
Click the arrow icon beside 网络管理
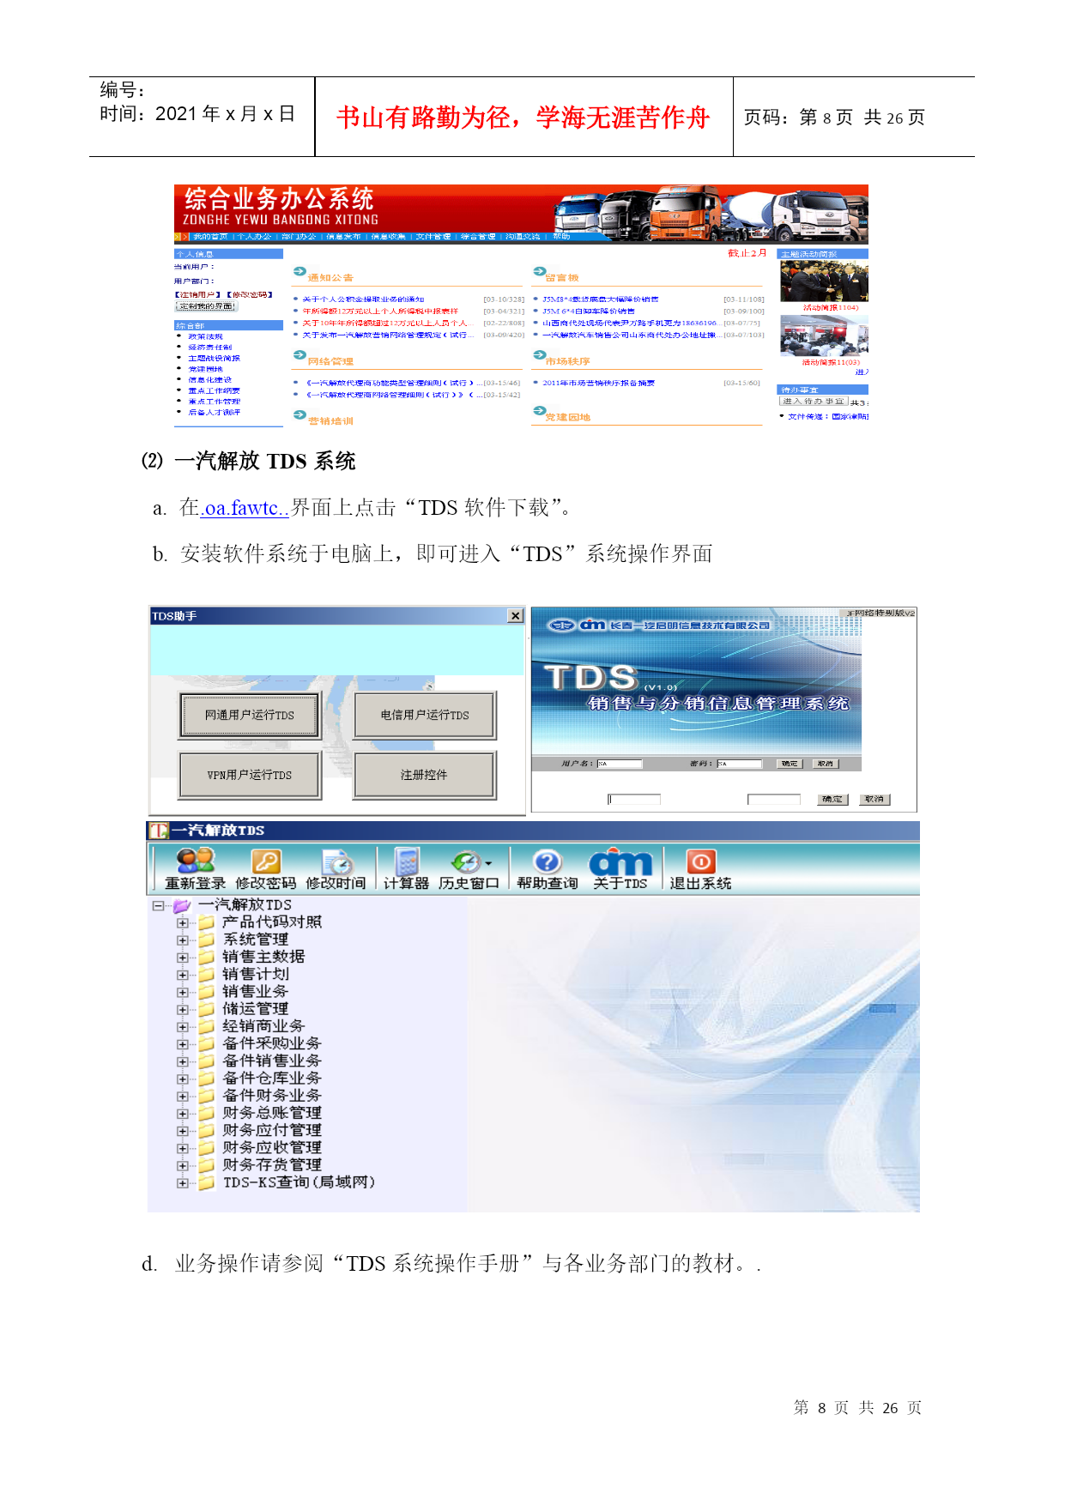click(300, 354)
